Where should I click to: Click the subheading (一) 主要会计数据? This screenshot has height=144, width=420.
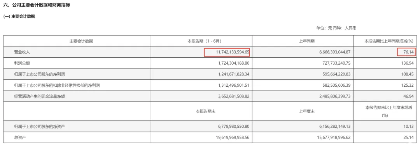click(19, 17)
